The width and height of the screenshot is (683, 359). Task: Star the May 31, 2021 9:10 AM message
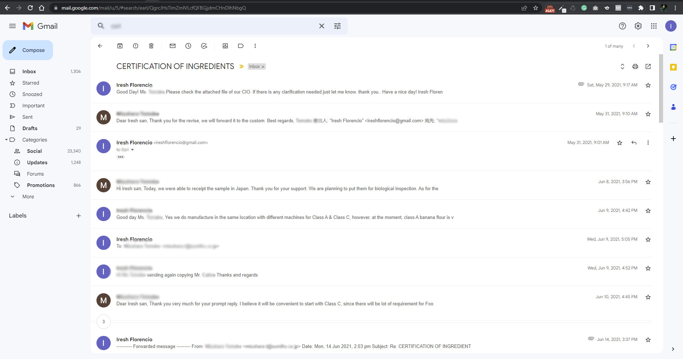click(648, 114)
